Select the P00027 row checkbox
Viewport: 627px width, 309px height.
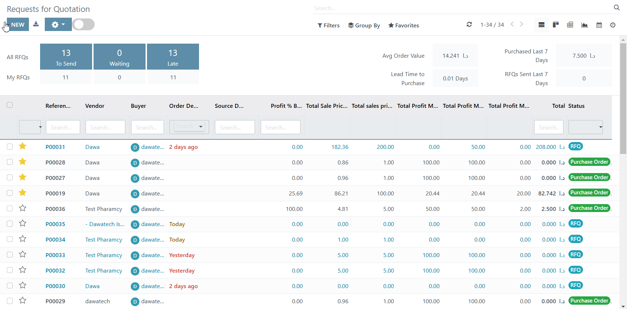tap(10, 177)
